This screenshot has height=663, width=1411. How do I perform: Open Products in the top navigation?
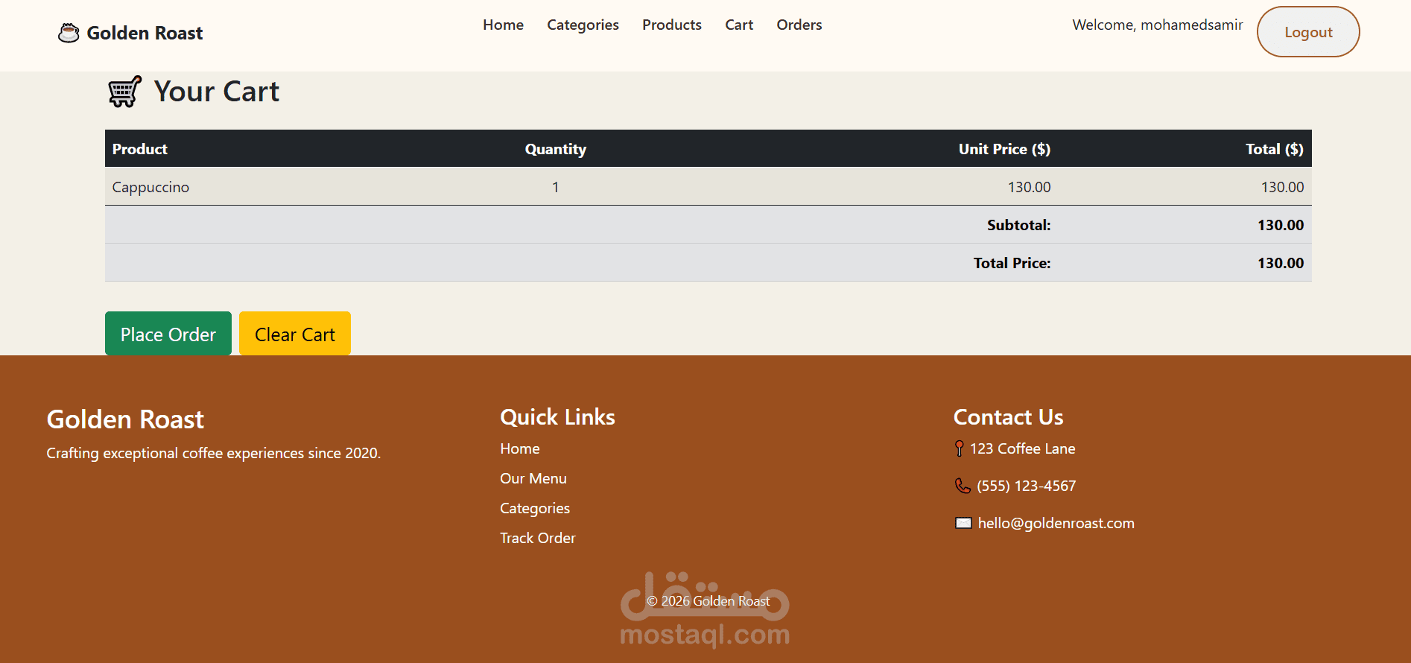[x=672, y=25]
